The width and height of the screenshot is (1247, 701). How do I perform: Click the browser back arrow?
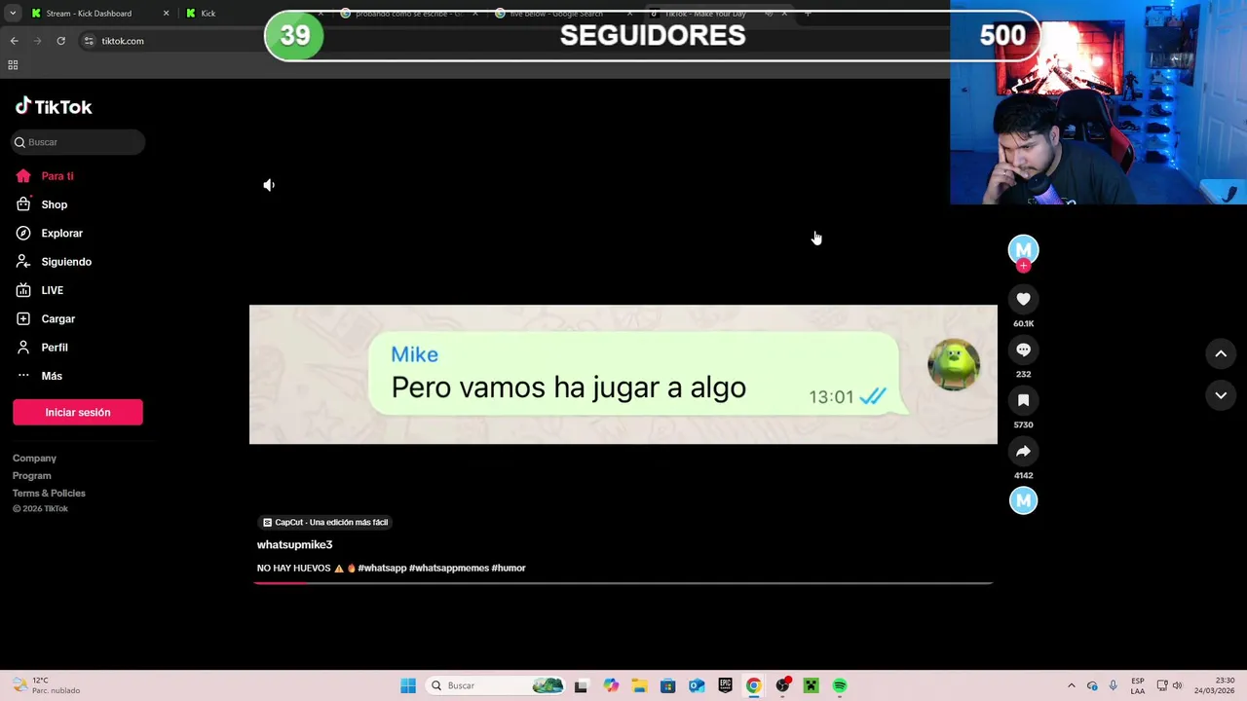coord(14,41)
